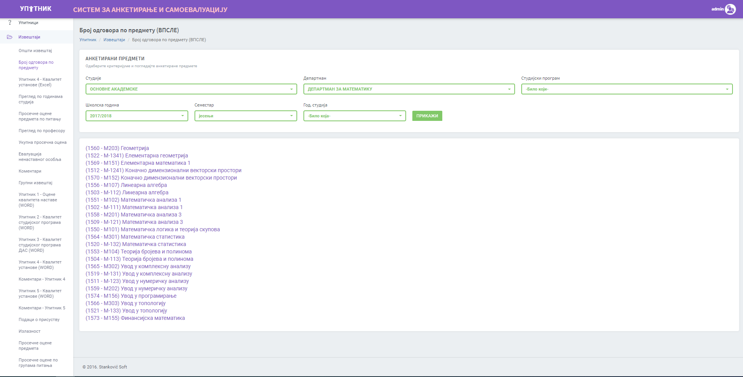Open Општи извештај in the sidebar
Screen dimensions: 743x377
35,51
